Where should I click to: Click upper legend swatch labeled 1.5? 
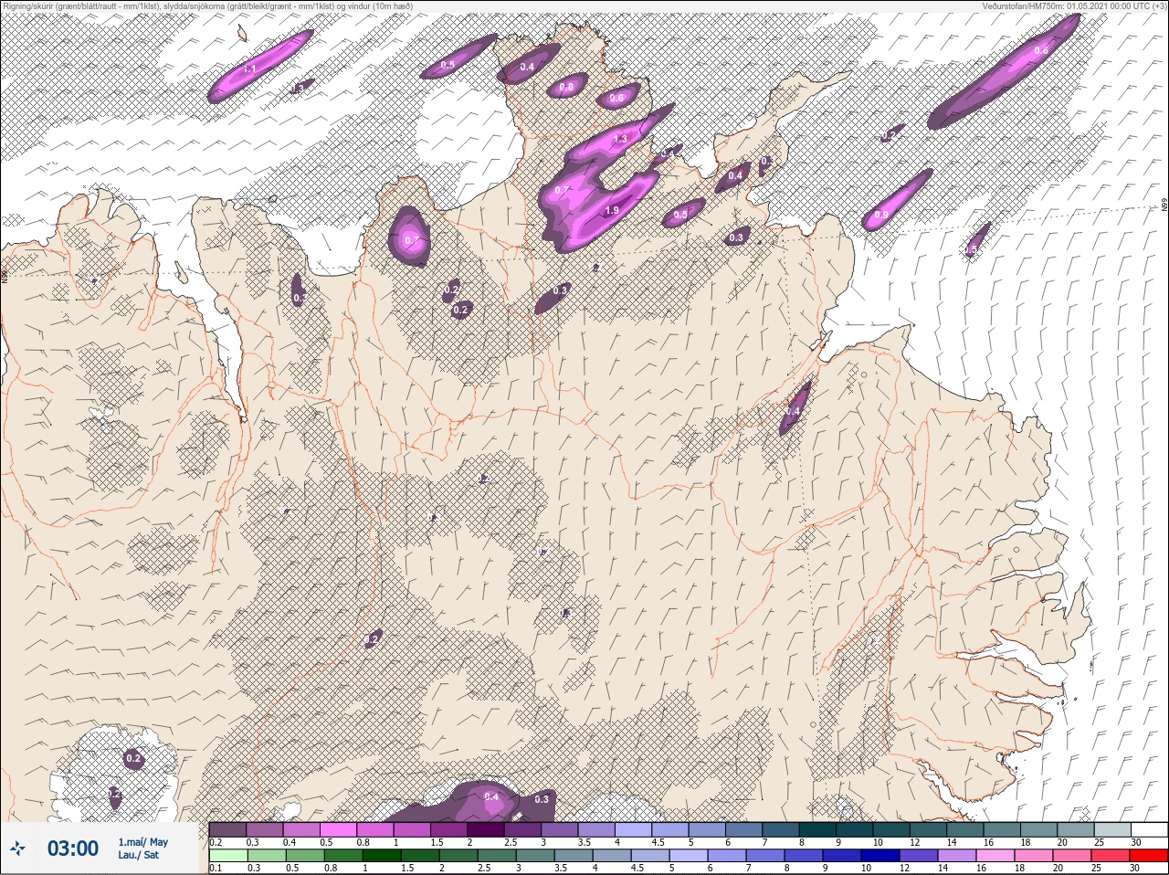pos(449,829)
